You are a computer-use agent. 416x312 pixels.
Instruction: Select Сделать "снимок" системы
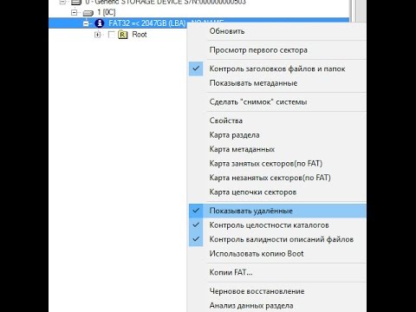[x=277, y=102]
